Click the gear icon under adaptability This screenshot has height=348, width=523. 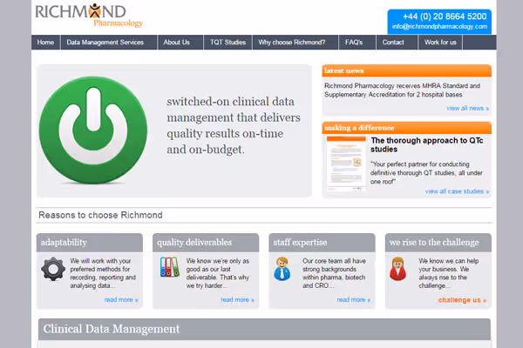pyautogui.click(x=53, y=269)
